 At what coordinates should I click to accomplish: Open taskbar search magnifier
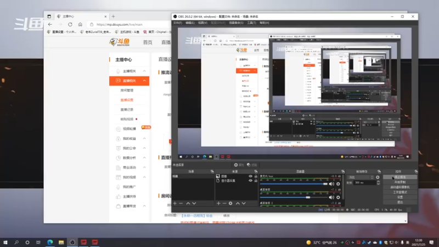point(16,242)
